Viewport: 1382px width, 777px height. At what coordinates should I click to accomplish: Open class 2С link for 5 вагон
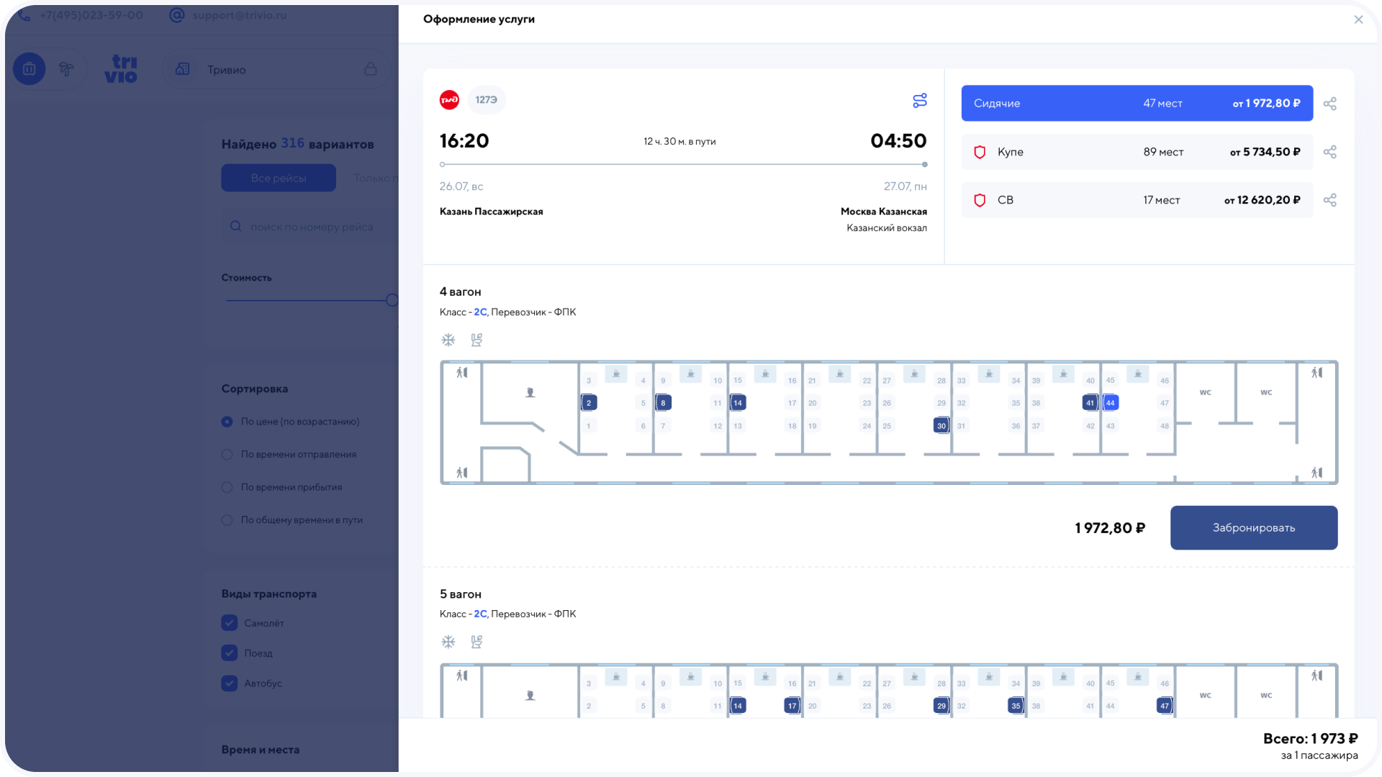tap(480, 614)
